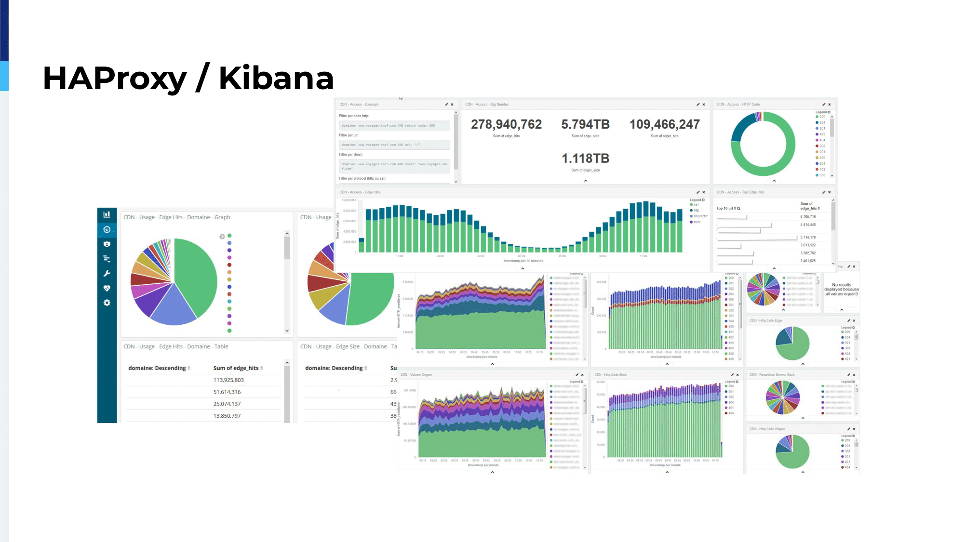Toggle Legend on the Volume Origine chart

click(x=576, y=382)
